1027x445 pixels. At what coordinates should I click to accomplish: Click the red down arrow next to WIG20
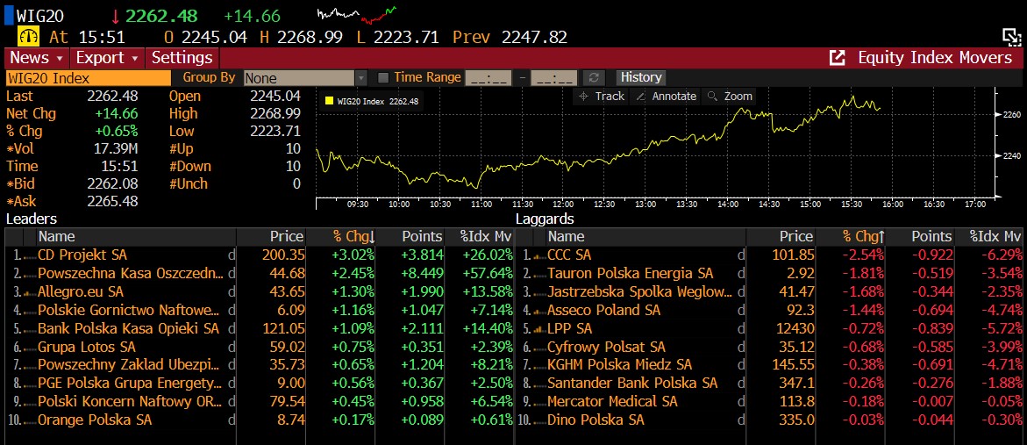pyautogui.click(x=116, y=16)
